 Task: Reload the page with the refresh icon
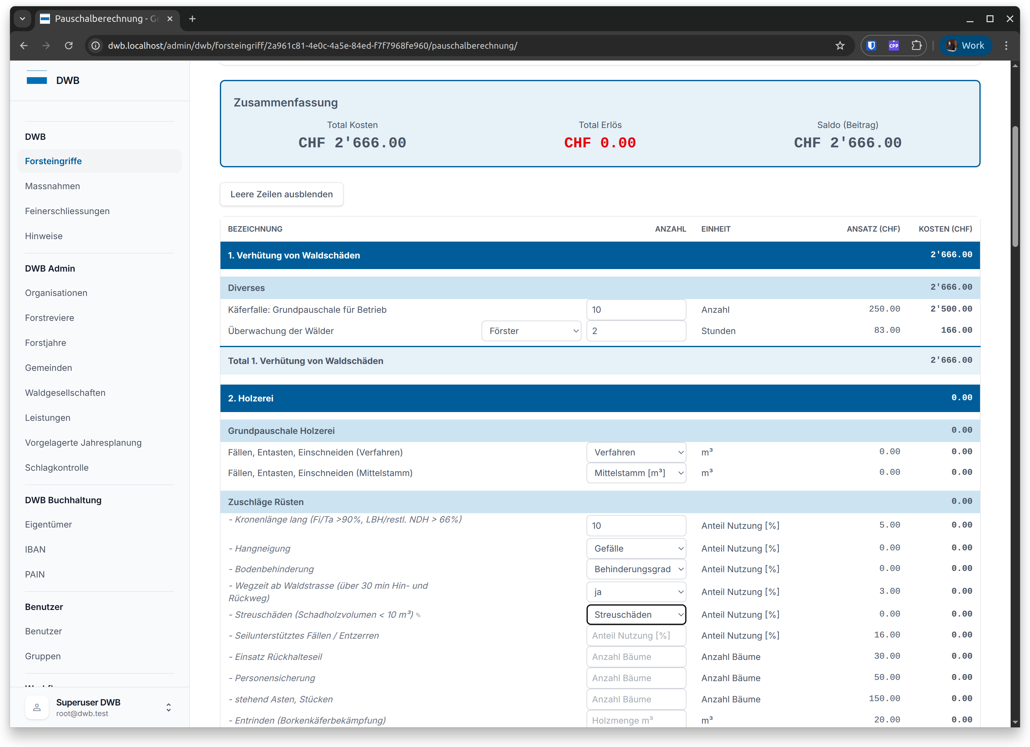[69, 45]
